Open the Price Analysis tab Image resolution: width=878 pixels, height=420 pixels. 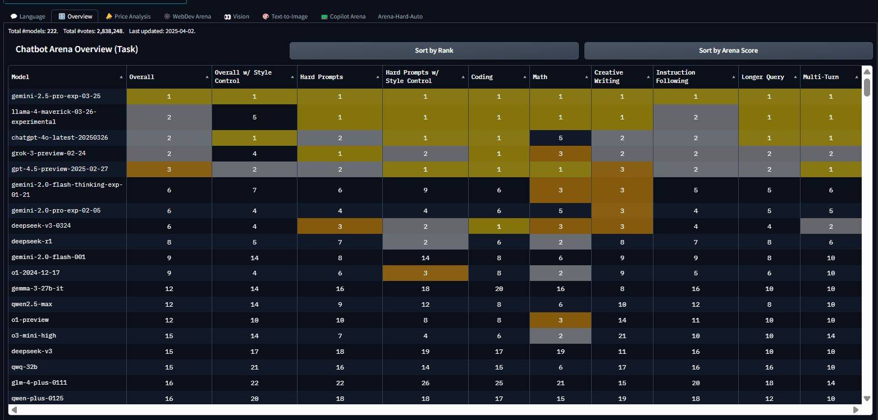128,16
